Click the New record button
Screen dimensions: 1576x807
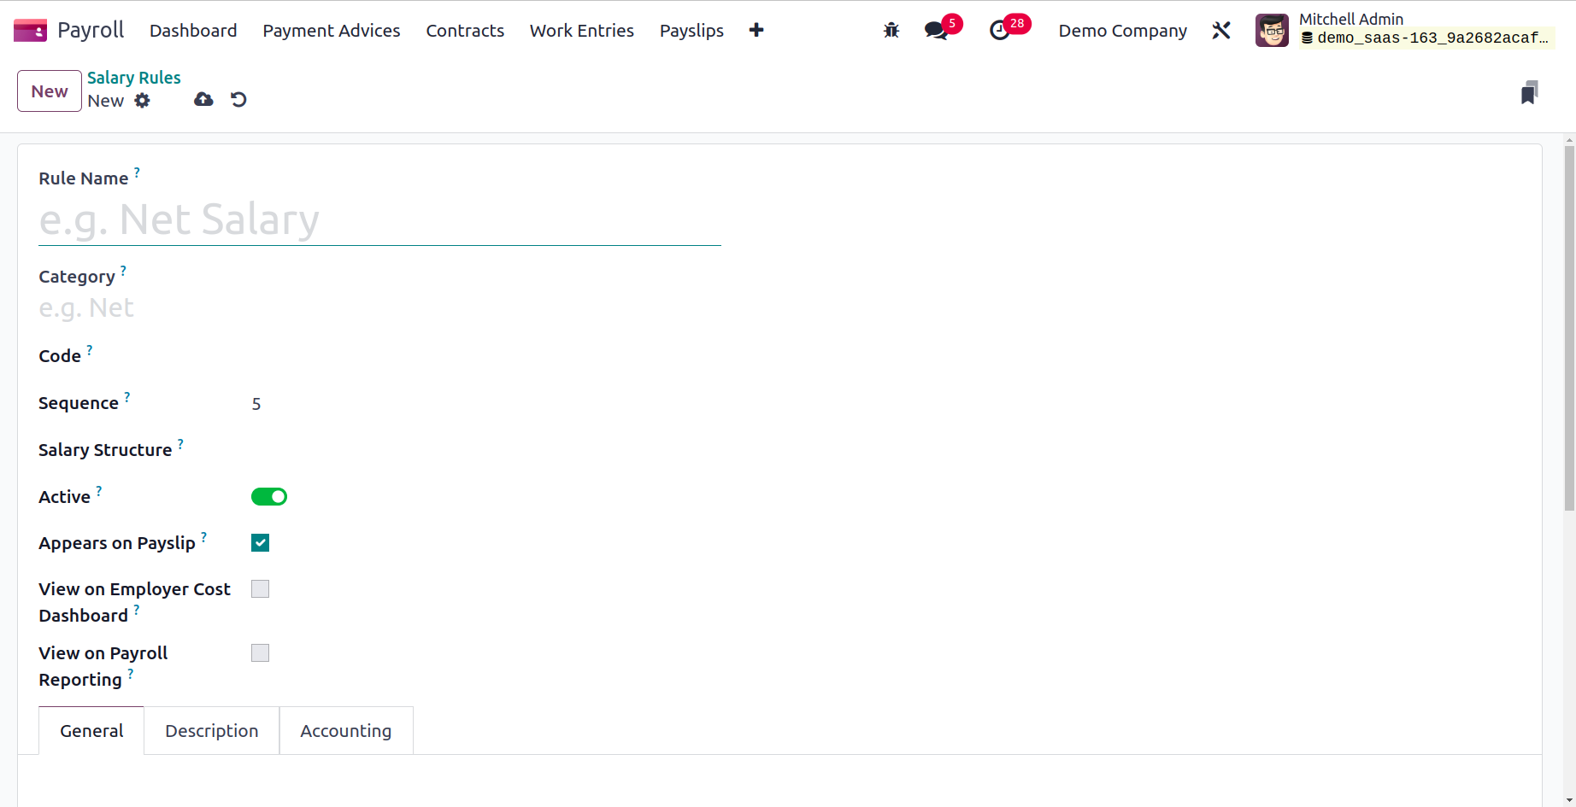pos(50,91)
